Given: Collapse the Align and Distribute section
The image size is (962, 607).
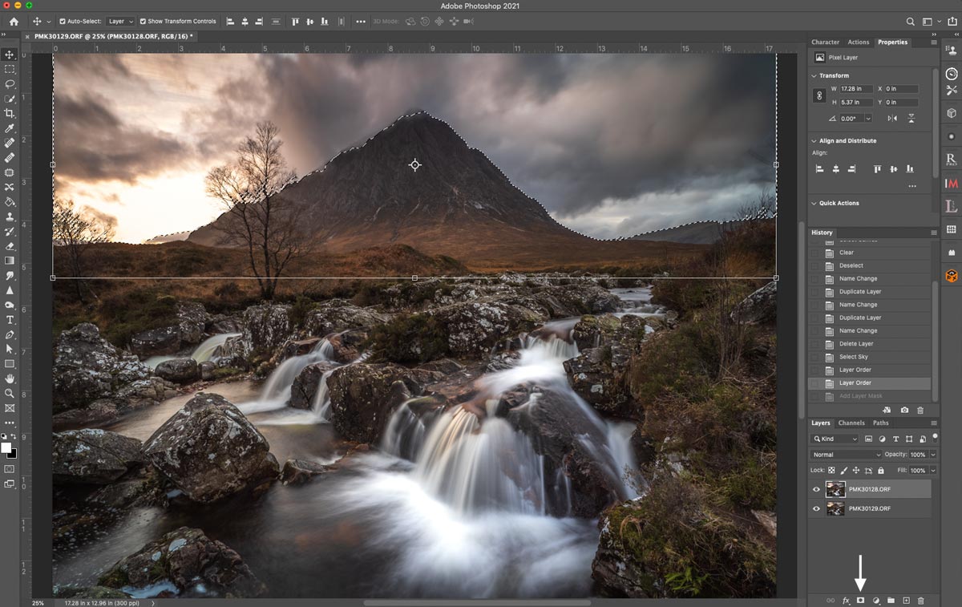Looking at the screenshot, I should pos(814,141).
